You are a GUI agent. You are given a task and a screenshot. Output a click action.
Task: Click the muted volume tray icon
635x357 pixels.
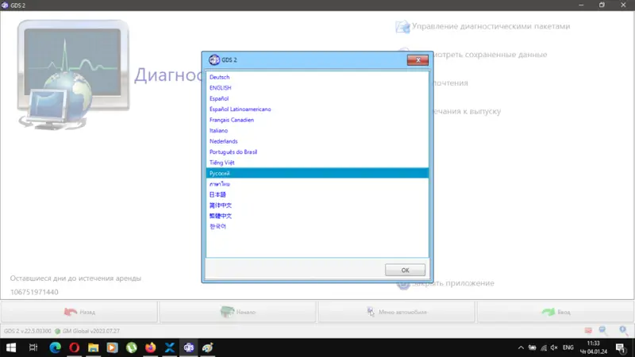pos(554,347)
